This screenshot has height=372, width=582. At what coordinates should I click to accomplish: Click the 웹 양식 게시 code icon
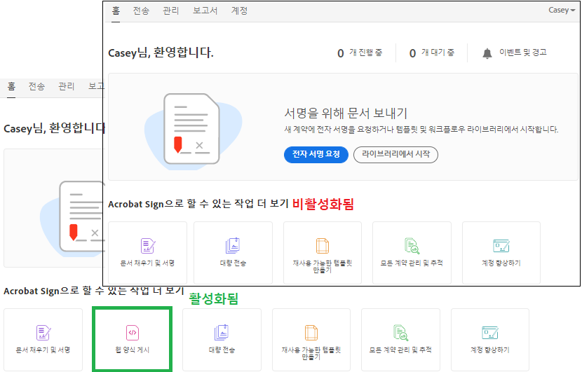coord(132,333)
